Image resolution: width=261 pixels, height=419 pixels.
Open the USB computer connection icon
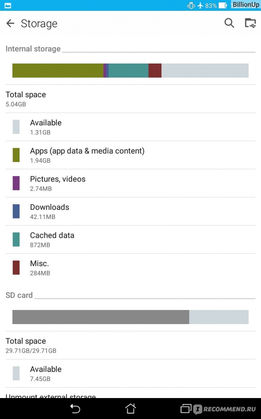click(x=250, y=23)
